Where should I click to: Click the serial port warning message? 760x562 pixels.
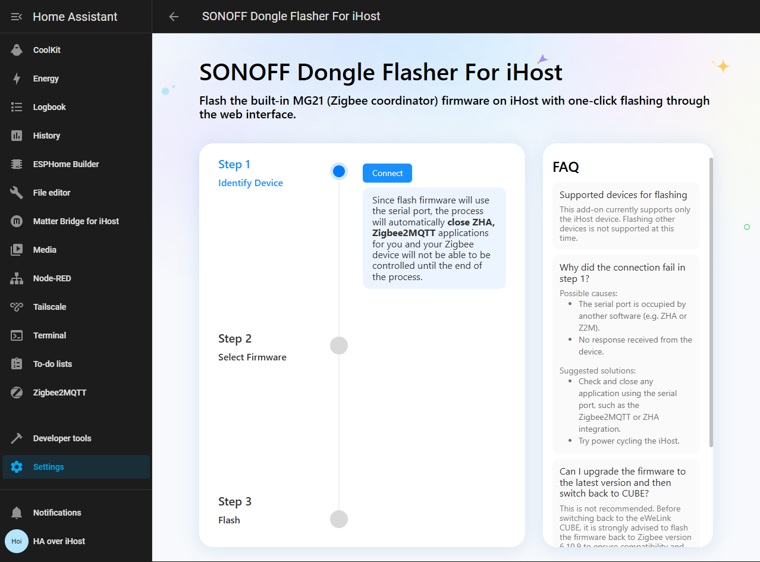[434, 238]
